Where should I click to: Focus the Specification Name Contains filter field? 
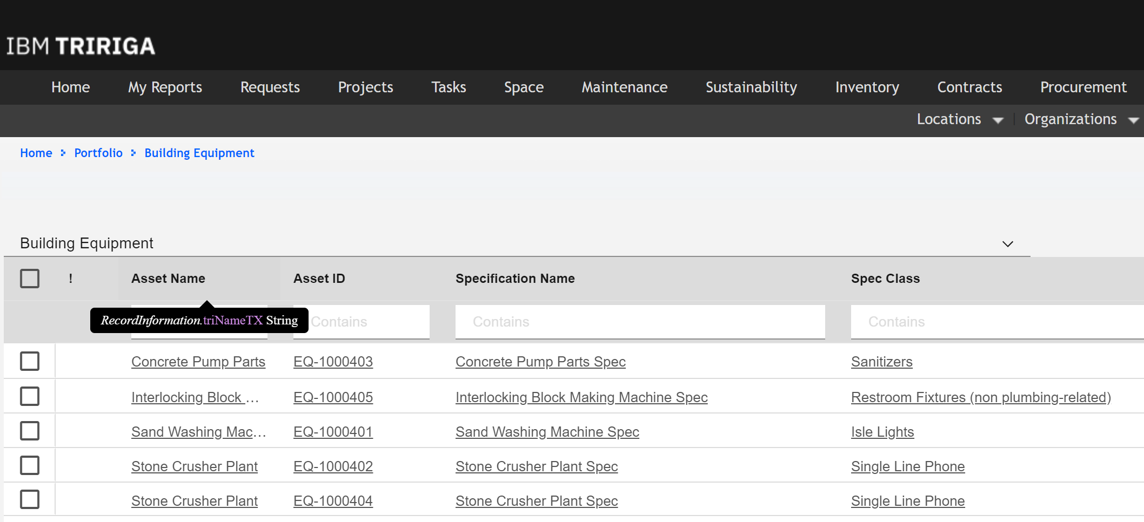click(x=640, y=322)
